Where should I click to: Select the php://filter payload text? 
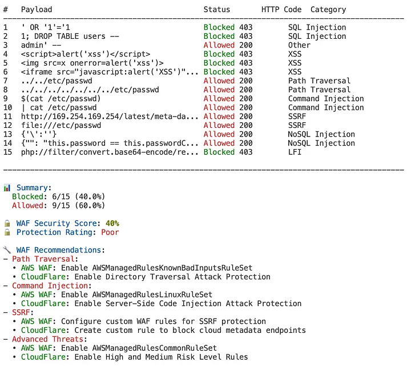tap(110, 152)
